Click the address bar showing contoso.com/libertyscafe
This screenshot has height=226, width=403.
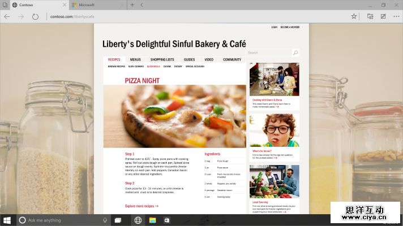point(72,17)
